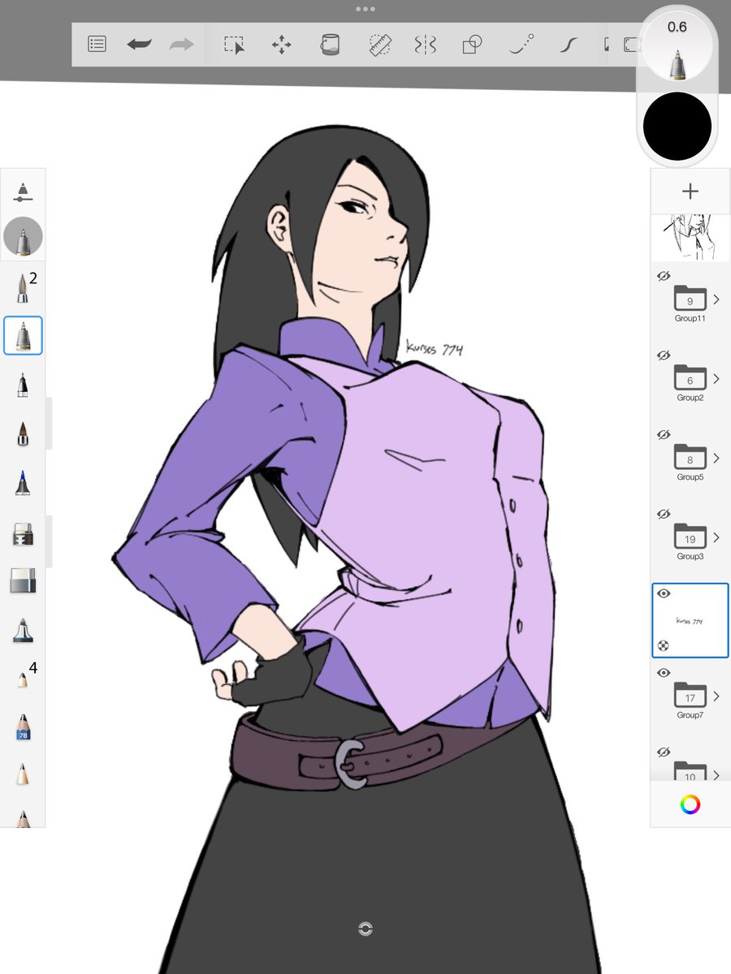The image size is (731, 974).
Task: Select the bottom folder labeled 10
Action: coord(690,771)
